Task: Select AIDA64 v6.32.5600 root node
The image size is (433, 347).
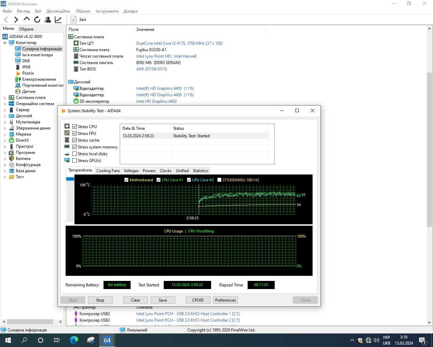Action: 26,37
